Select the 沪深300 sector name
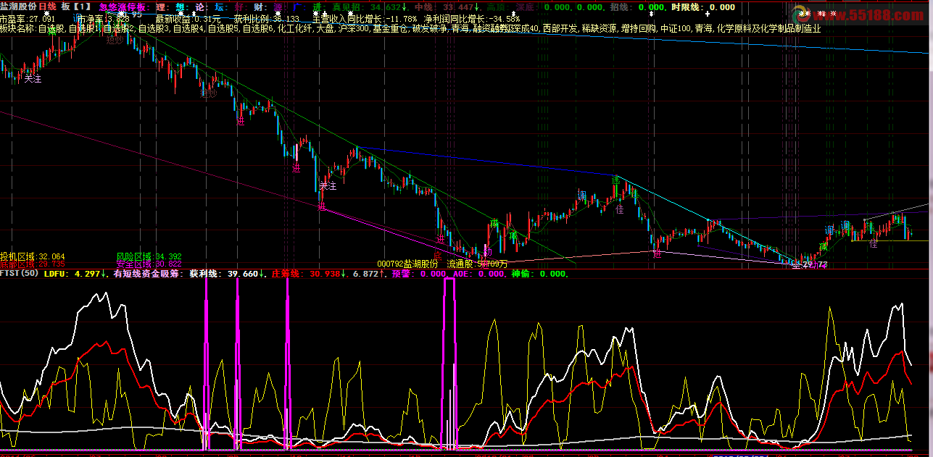Image resolution: width=933 pixels, height=457 pixels. click(352, 29)
